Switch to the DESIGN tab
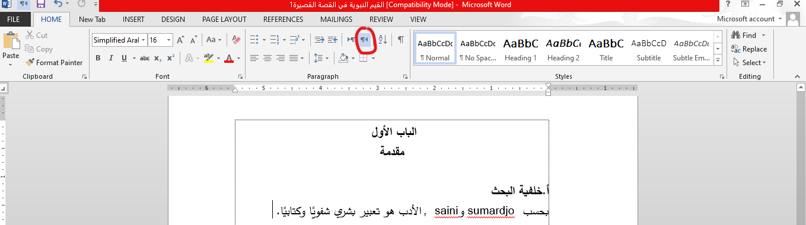This screenshot has width=806, height=225. [173, 19]
